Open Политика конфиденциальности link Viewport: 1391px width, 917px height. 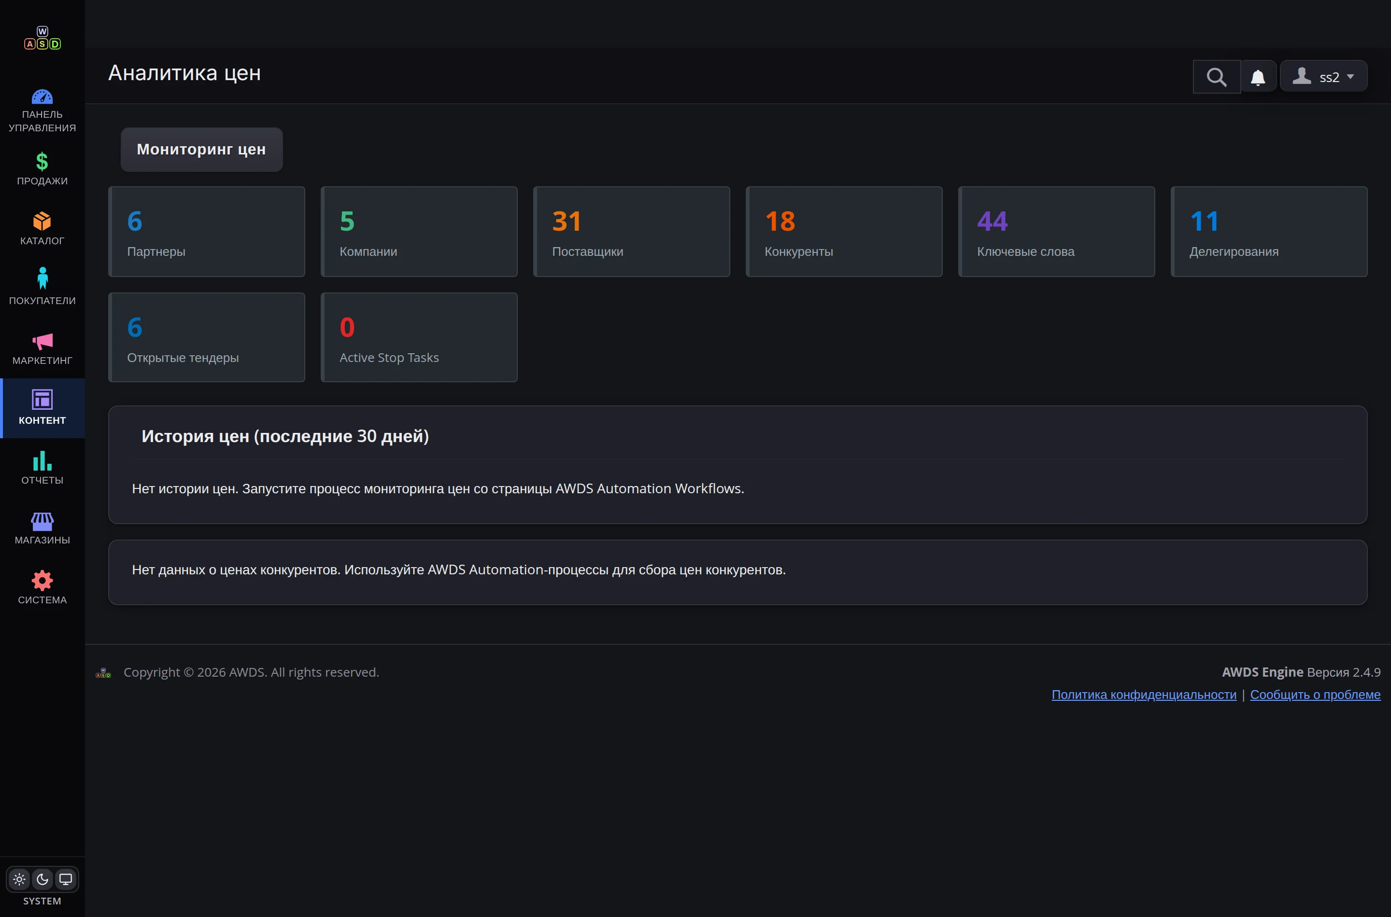pos(1143,695)
